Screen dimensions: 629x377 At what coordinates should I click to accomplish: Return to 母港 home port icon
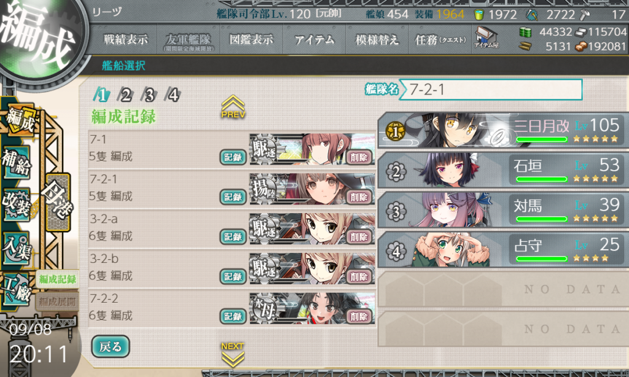point(58,201)
